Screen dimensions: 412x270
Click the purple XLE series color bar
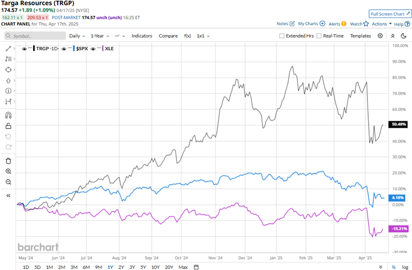(x=103, y=49)
